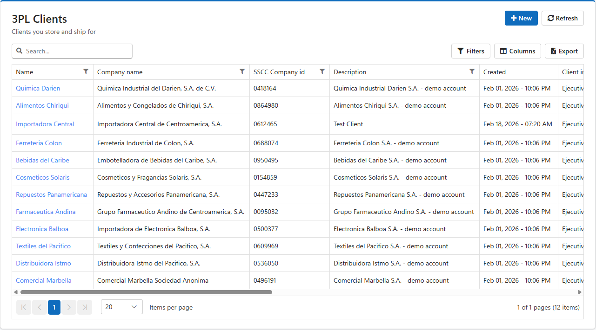Open the Columns chooser

pos(517,51)
